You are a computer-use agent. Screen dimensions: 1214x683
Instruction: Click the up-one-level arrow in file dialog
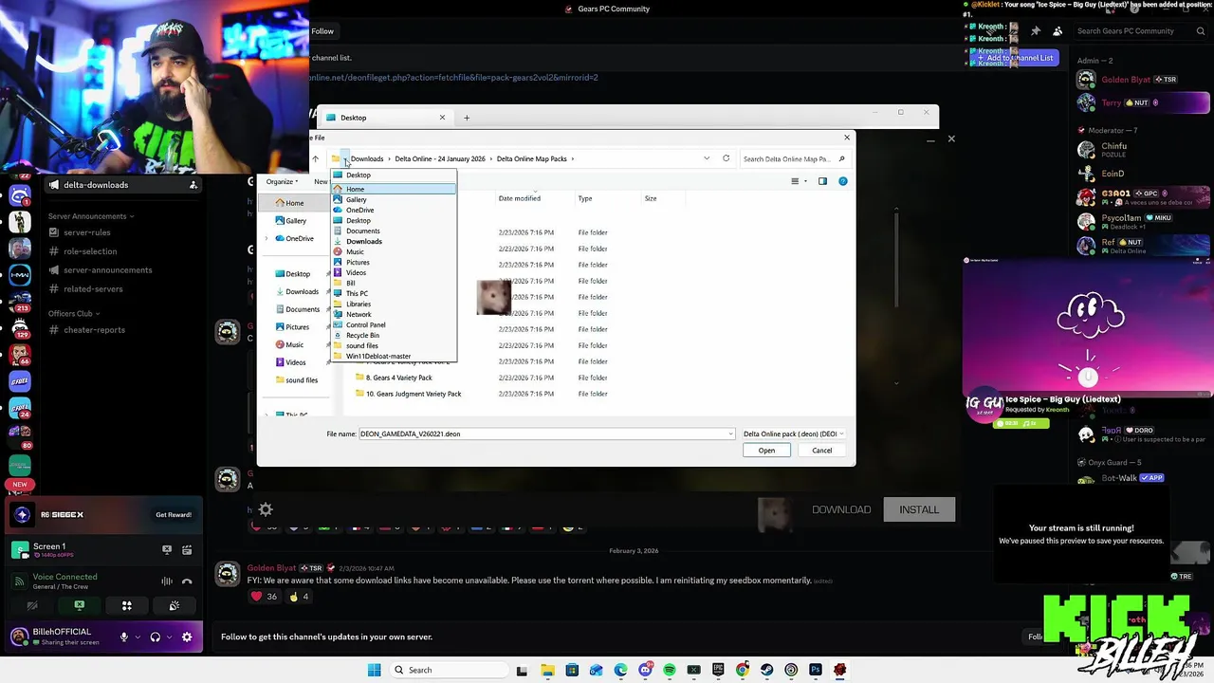(x=315, y=158)
